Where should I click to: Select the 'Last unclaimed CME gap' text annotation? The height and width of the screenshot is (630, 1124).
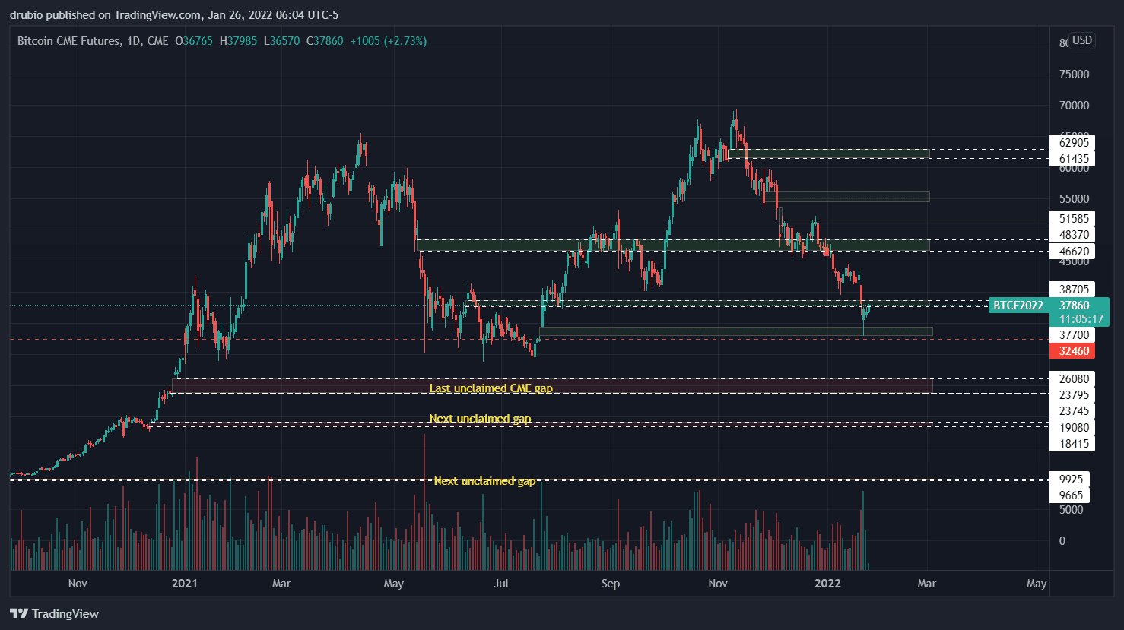(491, 388)
